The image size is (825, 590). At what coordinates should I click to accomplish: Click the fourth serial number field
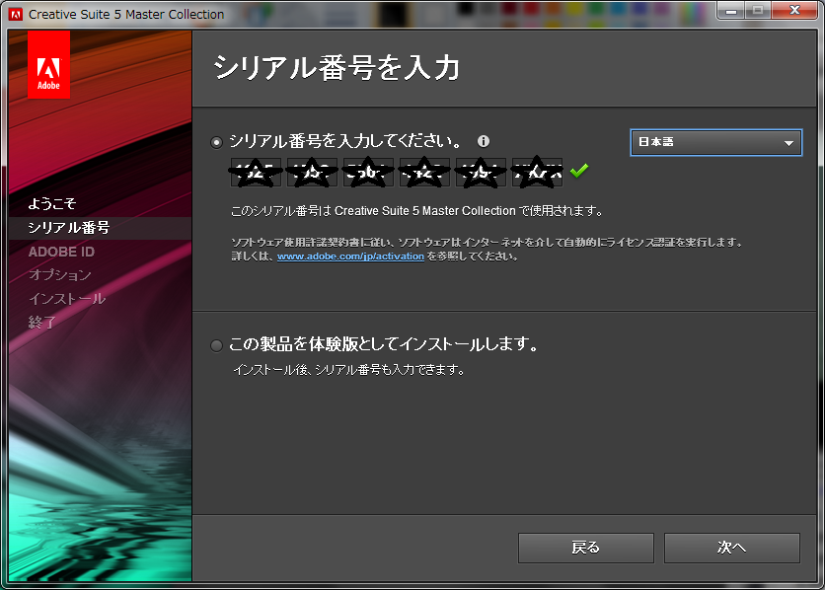click(424, 173)
